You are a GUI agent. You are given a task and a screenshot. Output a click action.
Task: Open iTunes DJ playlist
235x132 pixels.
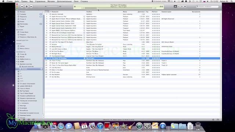(x=23, y=54)
